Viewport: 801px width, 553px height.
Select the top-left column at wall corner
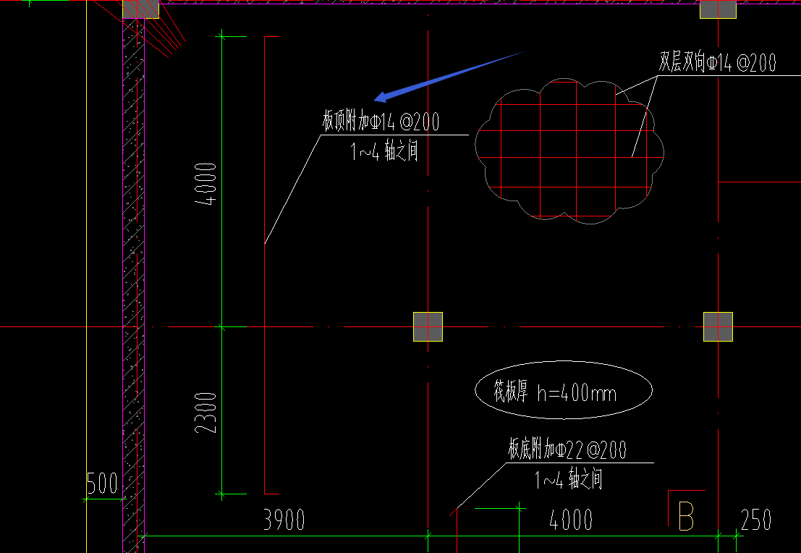pyautogui.click(x=140, y=9)
